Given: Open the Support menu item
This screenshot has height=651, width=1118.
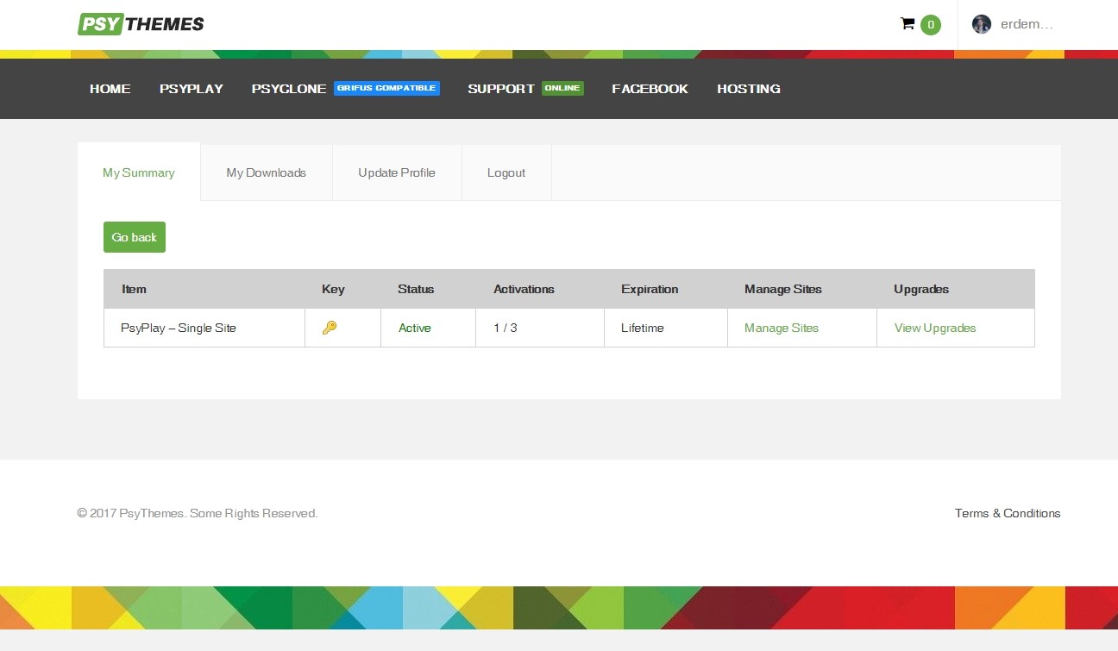Looking at the screenshot, I should pos(501,89).
